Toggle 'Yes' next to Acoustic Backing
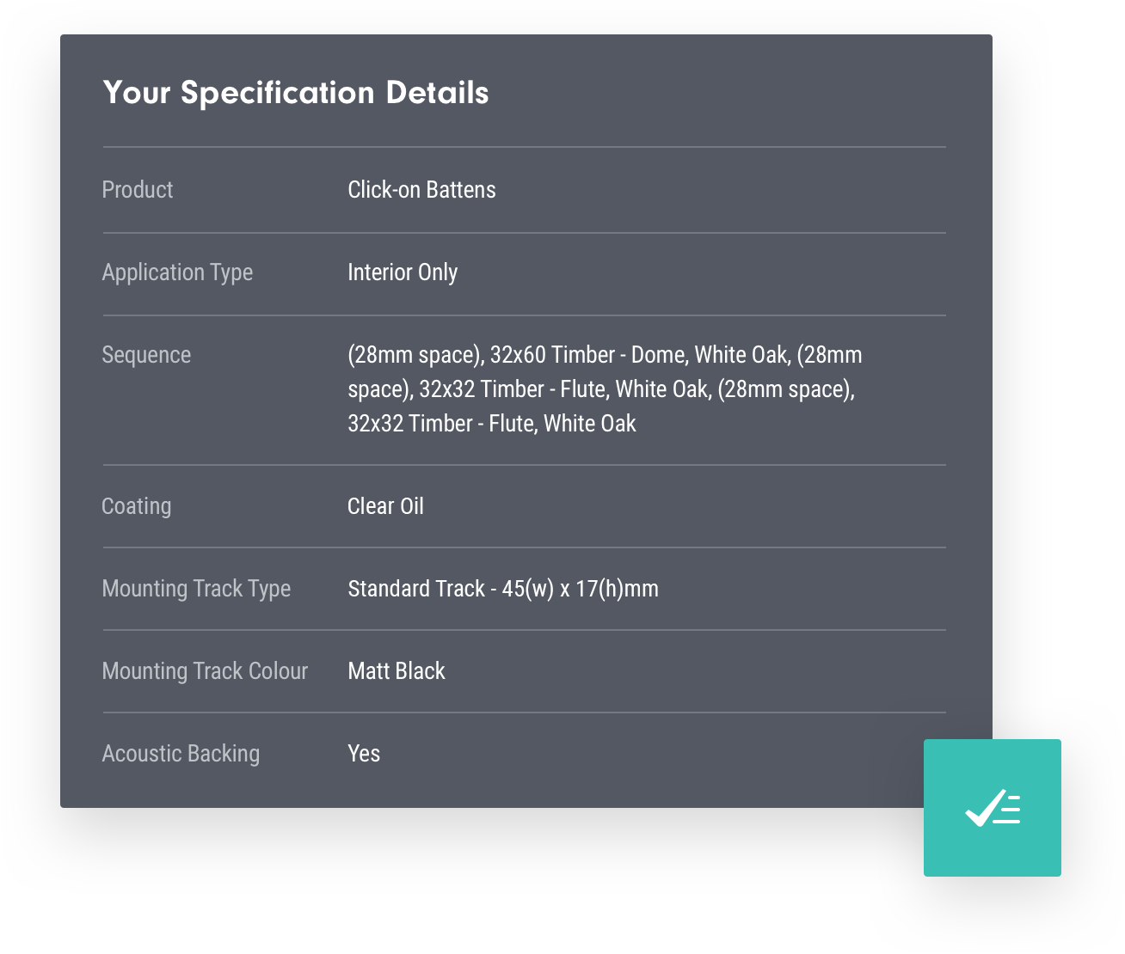The image size is (1125, 954). tap(362, 753)
